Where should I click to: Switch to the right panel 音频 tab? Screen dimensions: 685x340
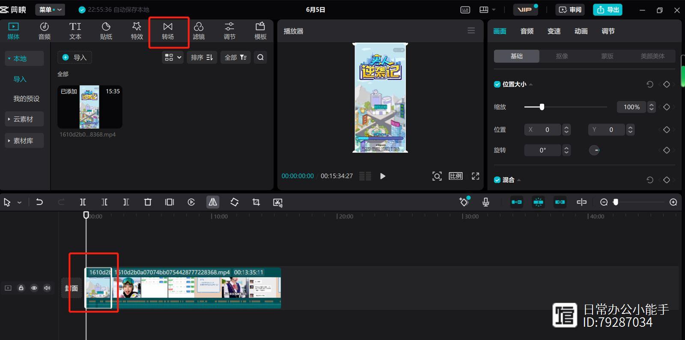527,31
